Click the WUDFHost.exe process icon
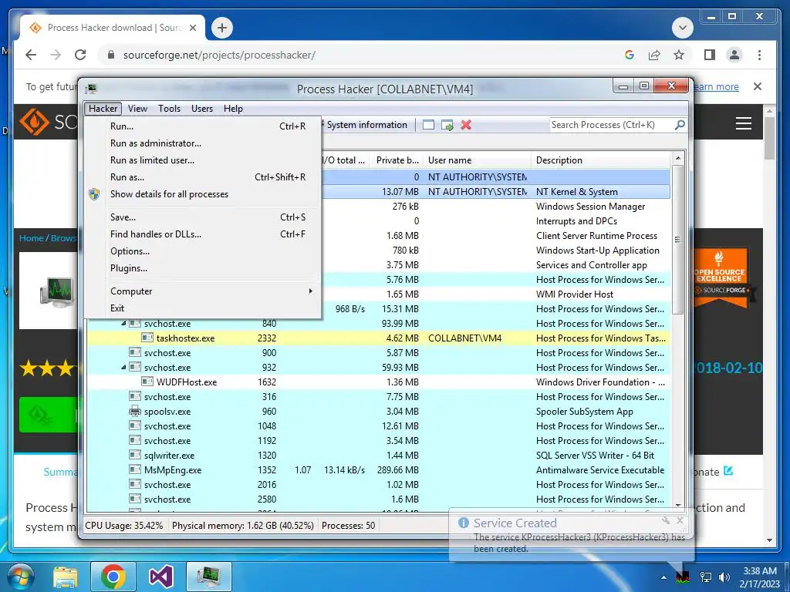Screen dimensions: 790x592 pos(147,382)
